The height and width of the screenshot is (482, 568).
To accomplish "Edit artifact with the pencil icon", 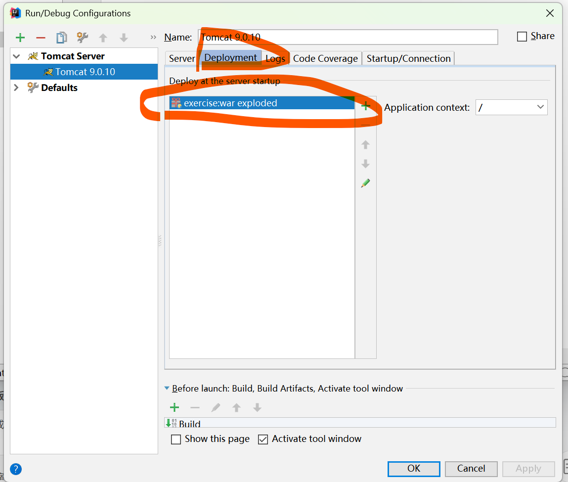I will [365, 183].
